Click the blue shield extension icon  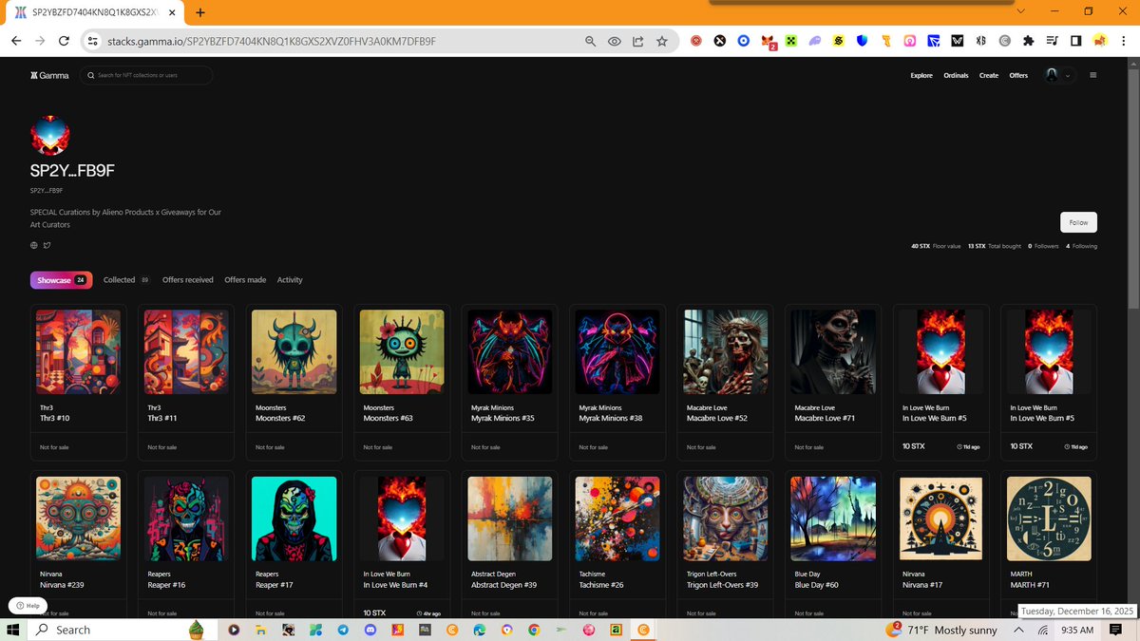[x=862, y=41]
